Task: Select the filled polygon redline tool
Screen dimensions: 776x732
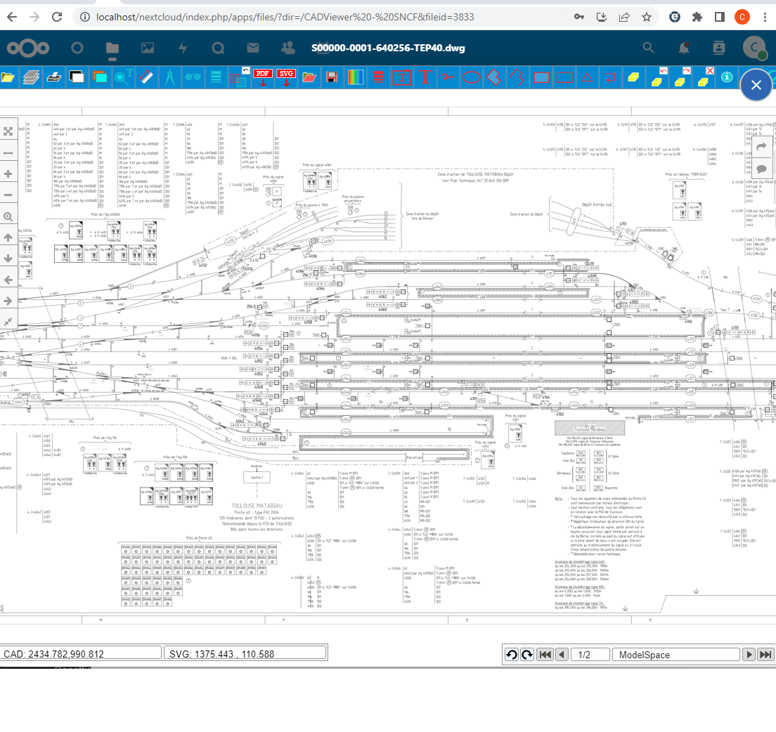Action: coord(494,77)
